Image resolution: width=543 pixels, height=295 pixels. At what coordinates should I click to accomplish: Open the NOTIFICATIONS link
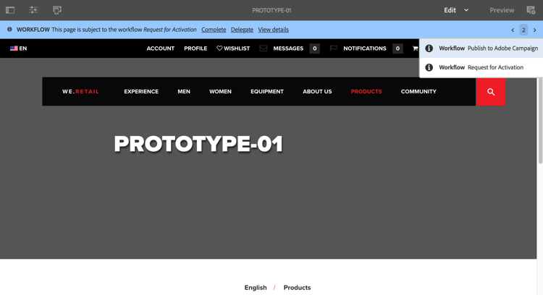point(365,48)
